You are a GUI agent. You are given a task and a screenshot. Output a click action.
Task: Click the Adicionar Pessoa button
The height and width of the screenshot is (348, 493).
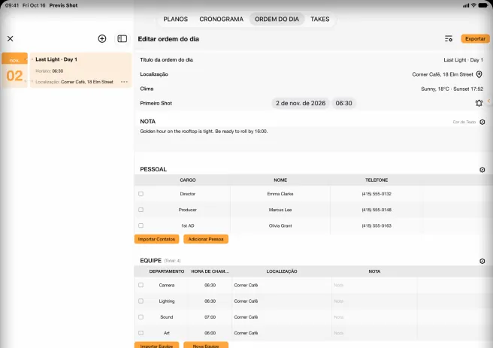click(x=206, y=239)
